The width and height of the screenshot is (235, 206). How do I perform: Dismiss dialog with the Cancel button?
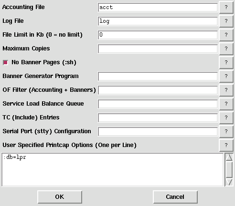point(175,197)
